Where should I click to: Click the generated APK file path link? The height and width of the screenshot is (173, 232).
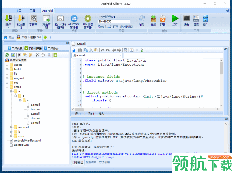[x=122, y=155]
